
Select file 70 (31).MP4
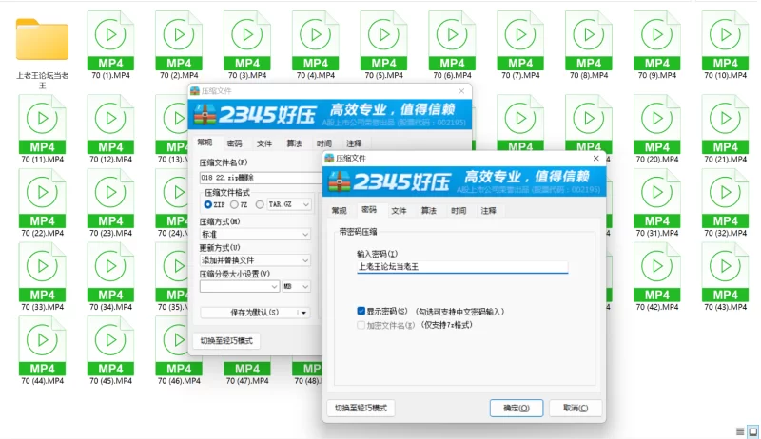[657, 202]
